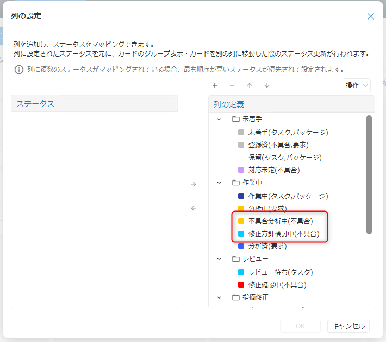Select the 未着手 folder icon

click(236, 119)
